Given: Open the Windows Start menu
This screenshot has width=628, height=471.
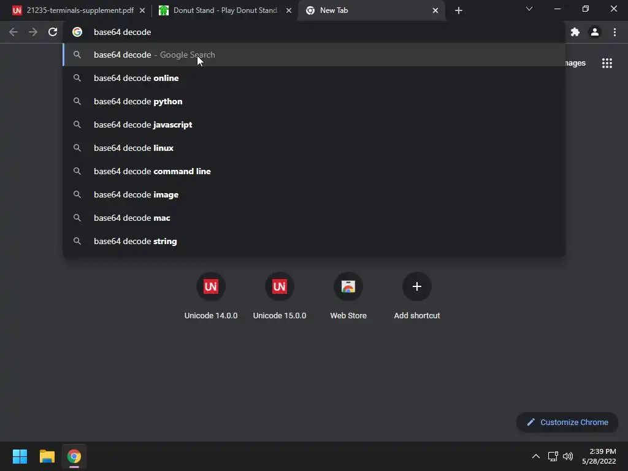Looking at the screenshot, I should pyautogui.click(x=20, y=456).
